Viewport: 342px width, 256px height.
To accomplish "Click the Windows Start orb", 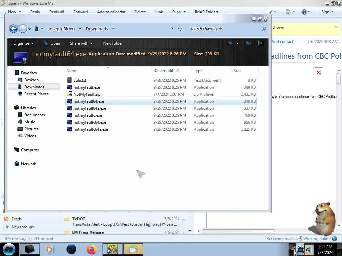I will pos(9,249).
